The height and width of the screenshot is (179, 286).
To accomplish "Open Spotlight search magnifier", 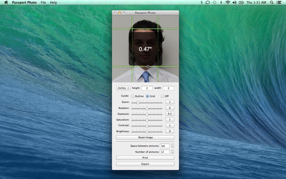I will click(x=272, y=3).
